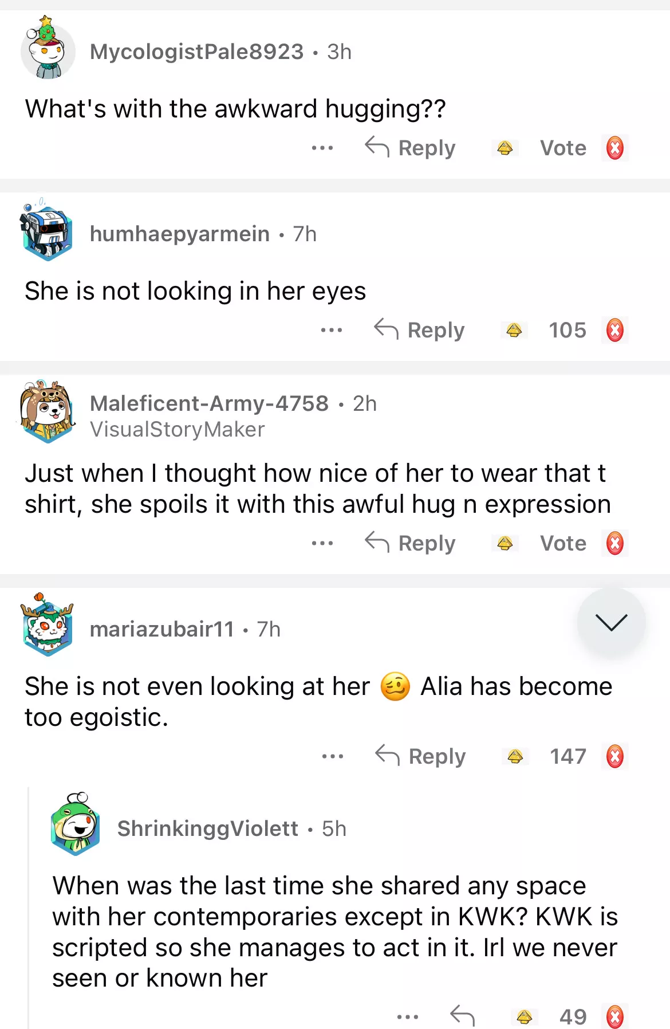670x1029 pixels.
Task: Upvote humhaepyarmein's comment with 105 votes
Action: point(514,331)
